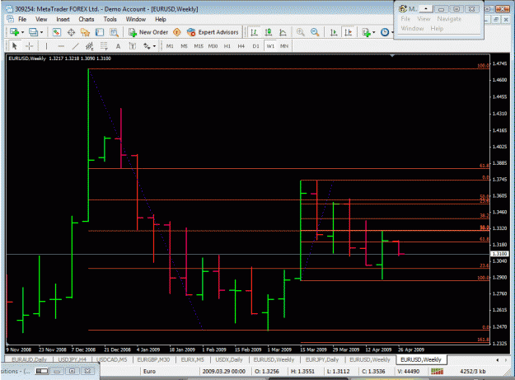Click the 1.3100 current price label
The height and width of the screenshot is (380, 515).
coord(499,254)
